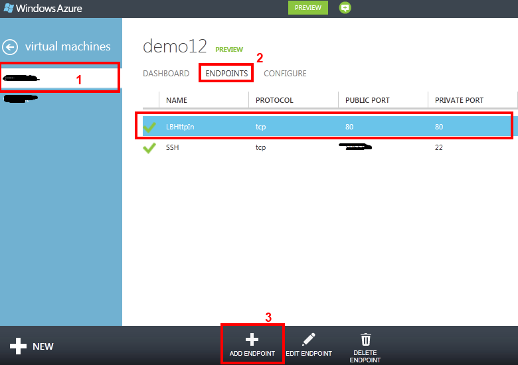Click the demo12 page title
This screenshot has height=365, width=518.
[175, 46]
